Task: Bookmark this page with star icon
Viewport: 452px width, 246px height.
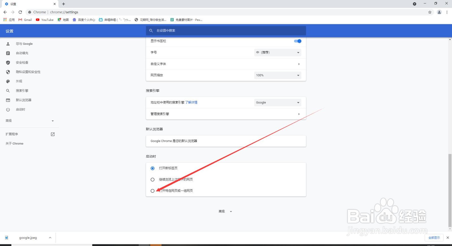Action: (430, 12)
